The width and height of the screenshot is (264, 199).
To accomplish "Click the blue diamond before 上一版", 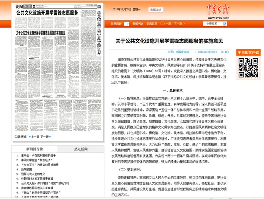I will point(30,137).
